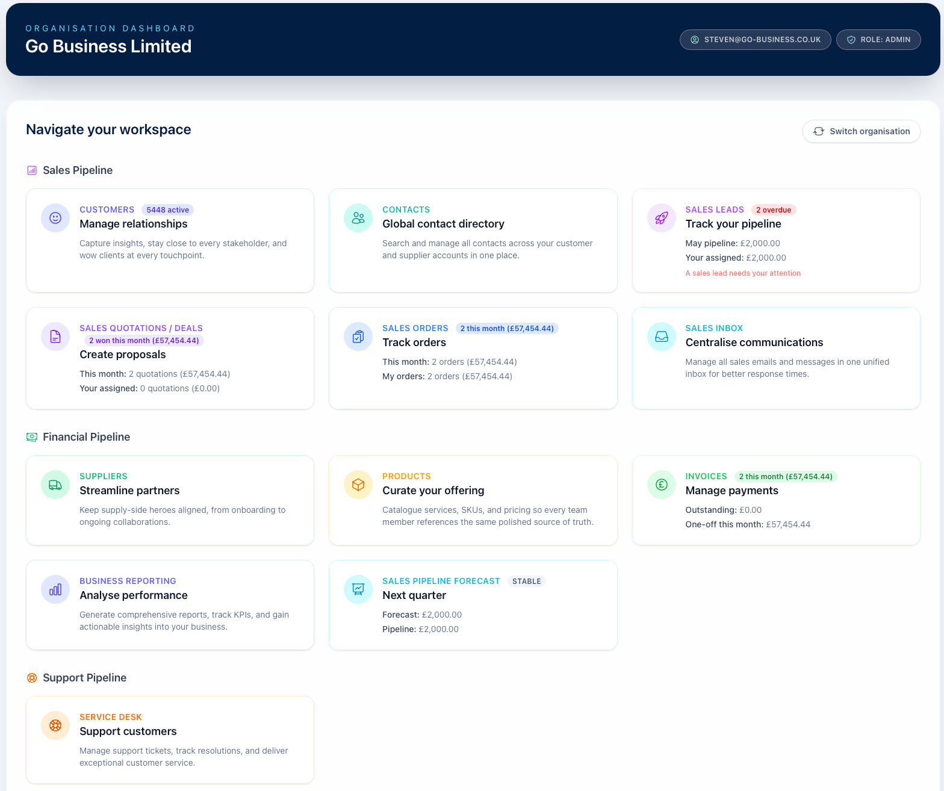The width and height of the screenshot is (944, 791).
Task: Click the Products box icon
Action: pos(358,485)
